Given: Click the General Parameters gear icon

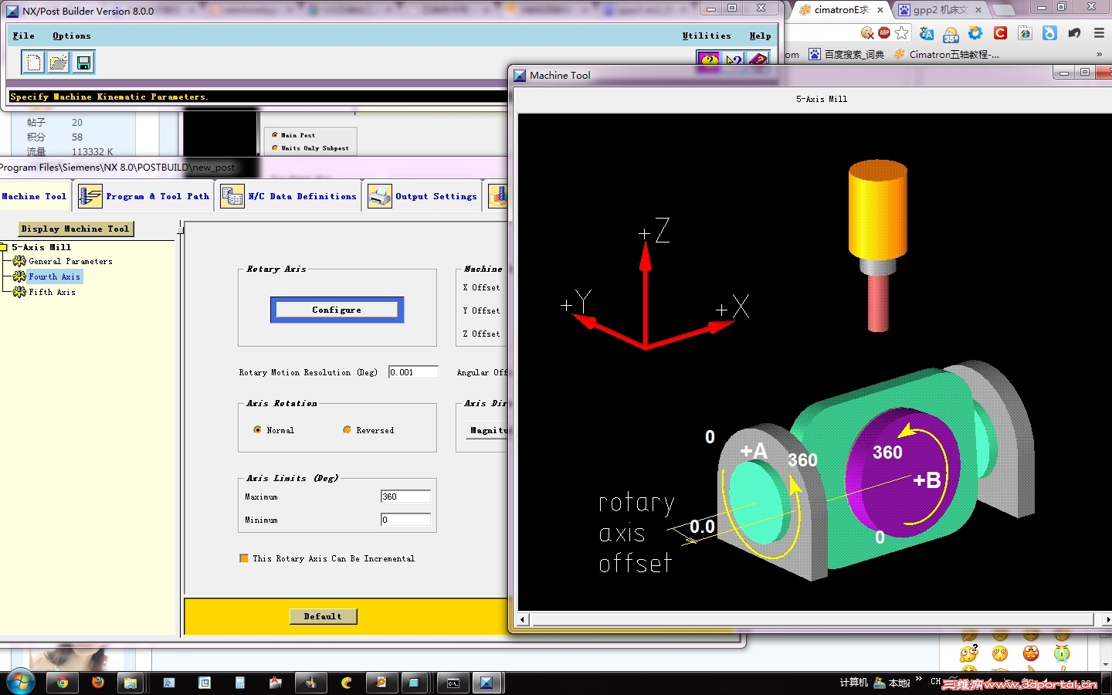Looking at the screenshot, I should 19,261.
